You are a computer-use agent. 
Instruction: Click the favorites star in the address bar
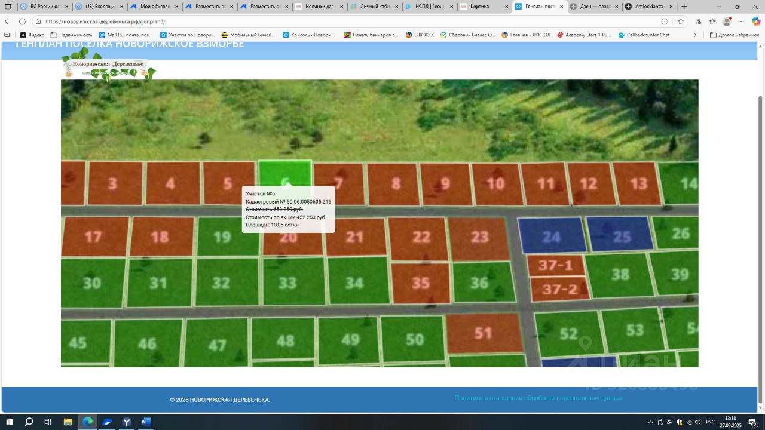tap(681, 21)
